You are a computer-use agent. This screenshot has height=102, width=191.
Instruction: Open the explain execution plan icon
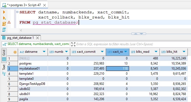4,29
